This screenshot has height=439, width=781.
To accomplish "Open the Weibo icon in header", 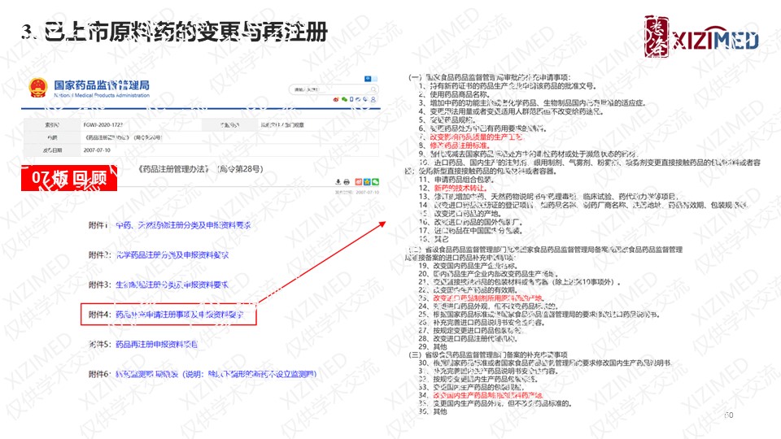I will (336, 99).
